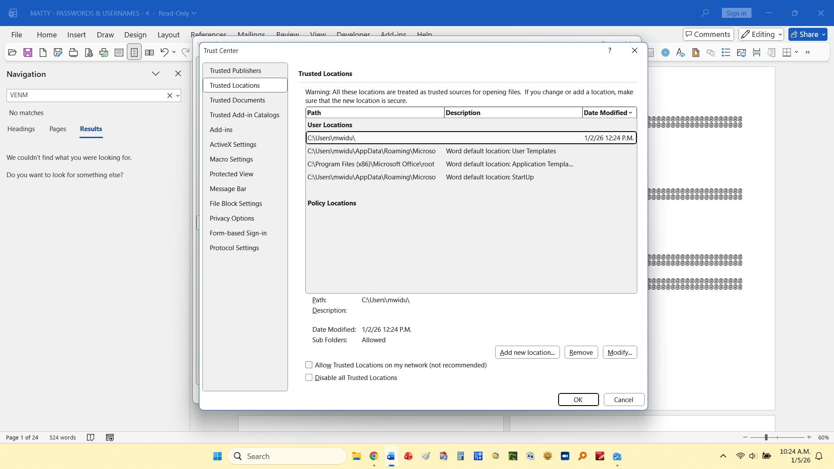Open Word from the Windows taskbar
834x469 pixels.
point(391,456)
